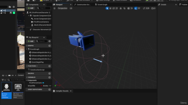
Task: Open scale snap value 0.25 dropdown
Action: (147, 8)
